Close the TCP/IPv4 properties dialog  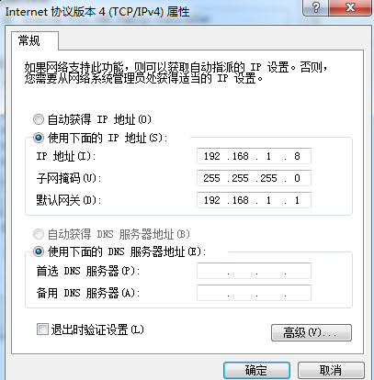pyautogui.click(x=350, y=7)
